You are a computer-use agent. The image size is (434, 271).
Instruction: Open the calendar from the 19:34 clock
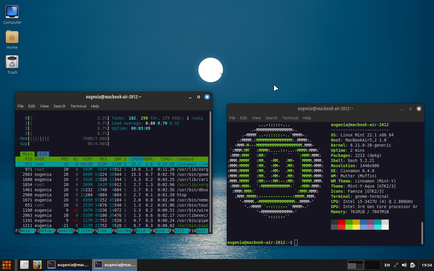coord(427,265)
